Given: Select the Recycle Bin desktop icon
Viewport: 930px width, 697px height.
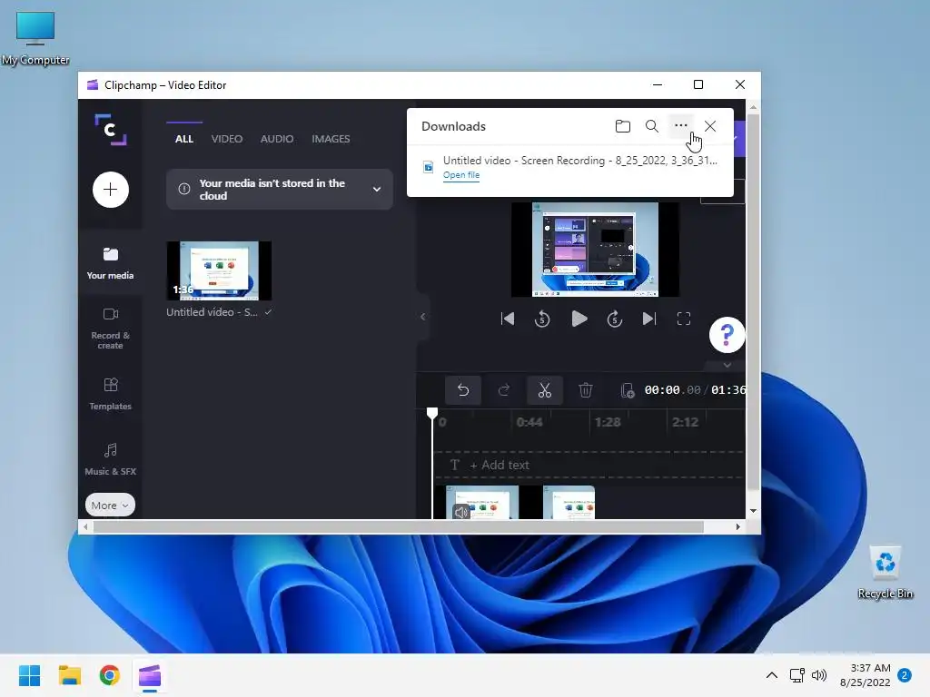Looking at the screenshot, I should coord(885,574).
